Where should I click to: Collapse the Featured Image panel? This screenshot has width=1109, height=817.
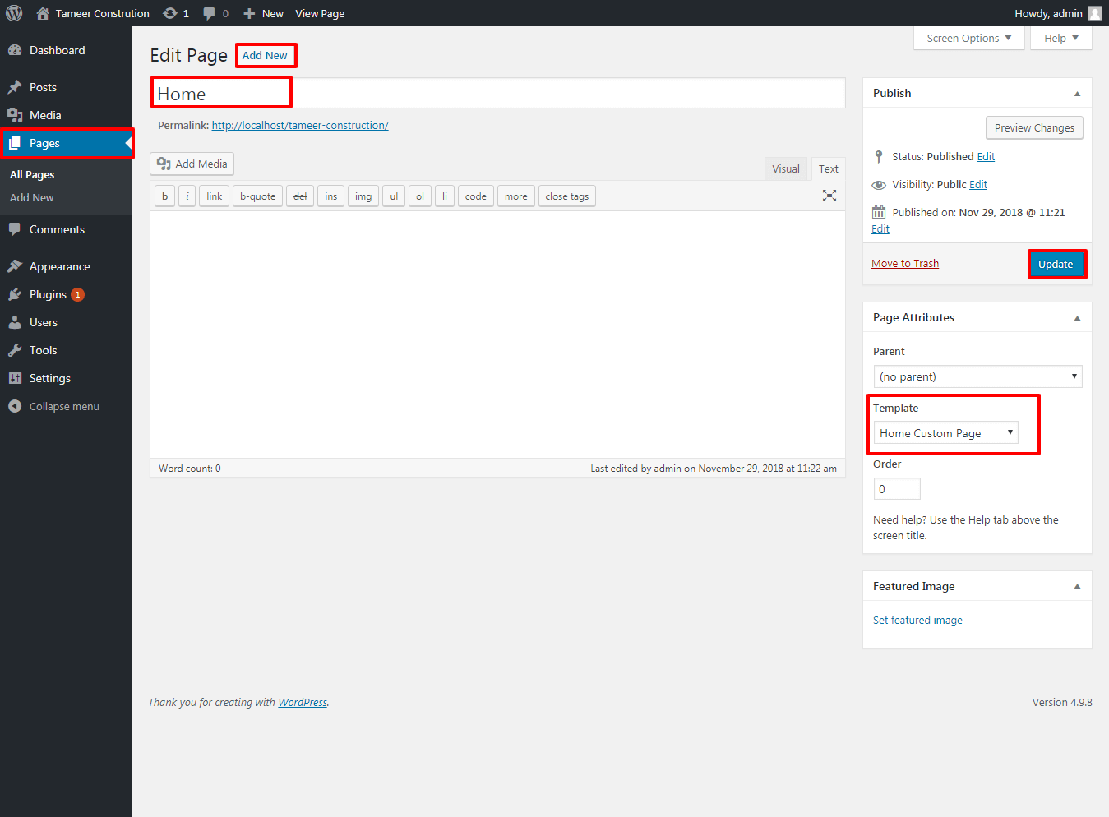pyautogui.click(x=1077, y=587)
